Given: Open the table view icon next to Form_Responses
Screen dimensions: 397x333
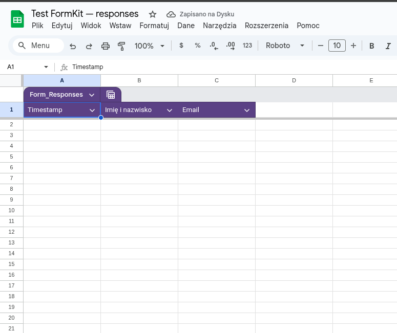Looking at the screenshot, I should click(110, 95).
